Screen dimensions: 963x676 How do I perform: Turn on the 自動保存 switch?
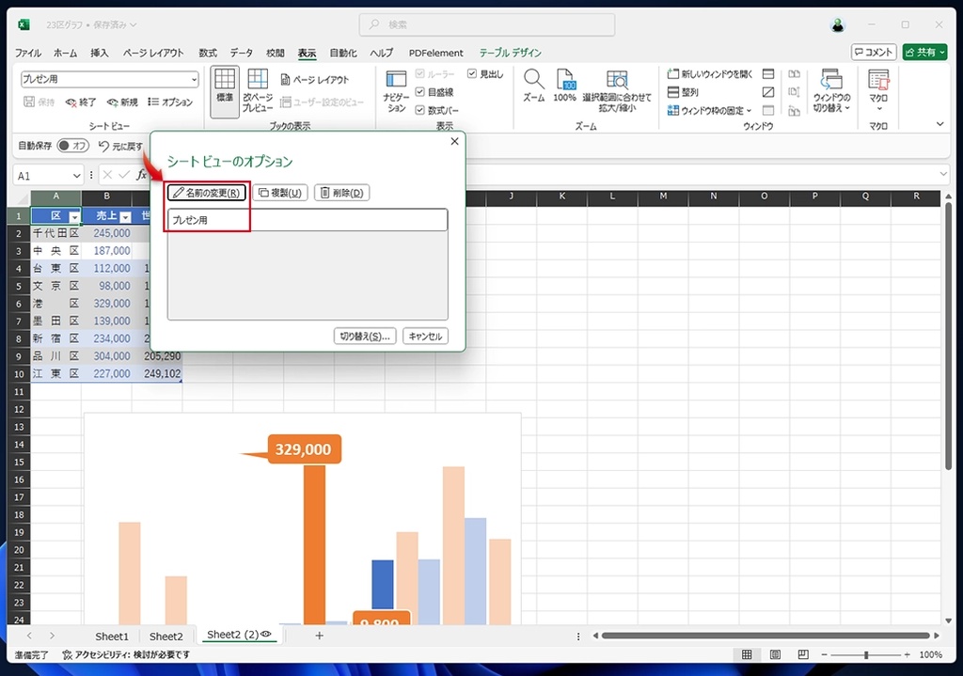pyautogui.click(x=73, y=146)
